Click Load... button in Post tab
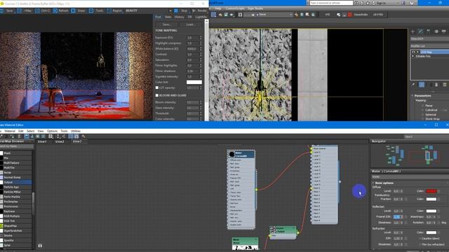 pos(190,24)
